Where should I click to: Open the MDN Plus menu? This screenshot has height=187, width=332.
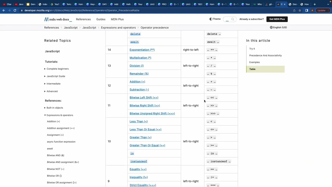tap(117, 19)
